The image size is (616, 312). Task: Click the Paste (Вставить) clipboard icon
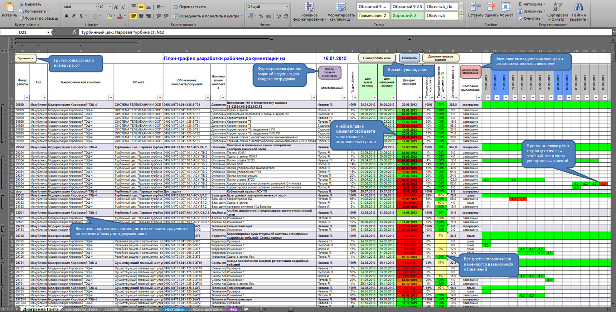(9, 7)
